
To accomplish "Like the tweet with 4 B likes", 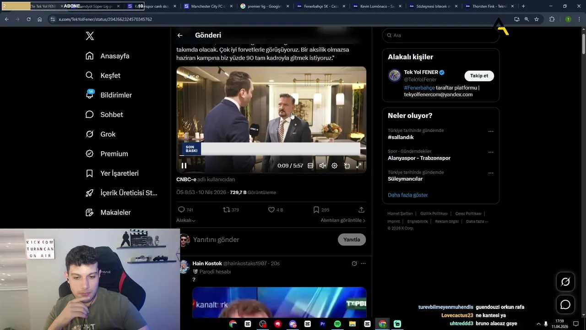I will pyautogui.click(x=276, y=209).
